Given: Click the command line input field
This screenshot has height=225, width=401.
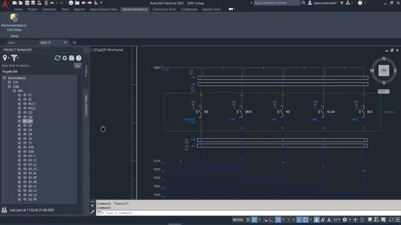Looking at the screenshot, I should point(248,212).
